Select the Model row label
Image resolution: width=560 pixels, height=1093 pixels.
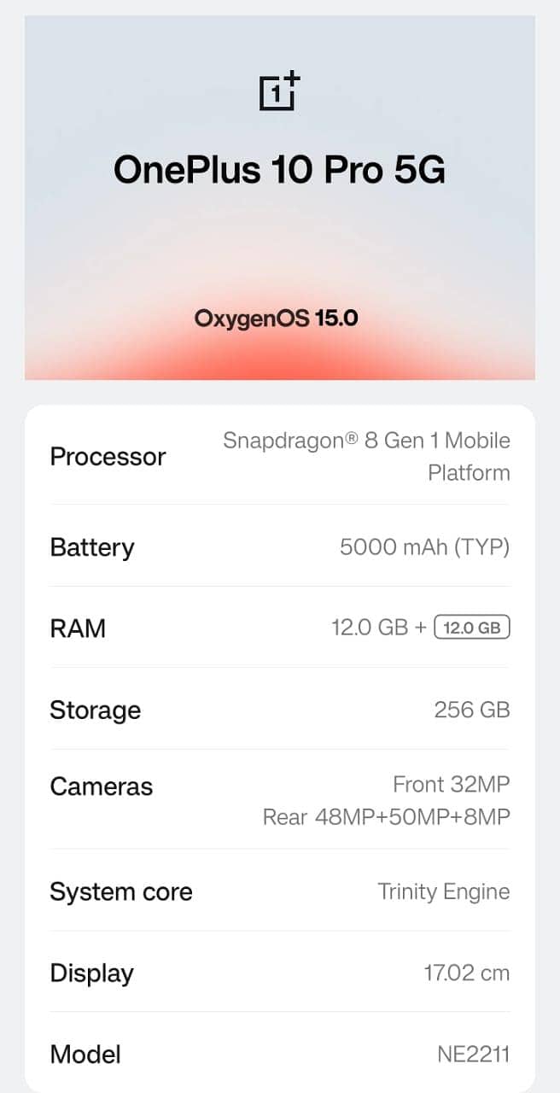click(85, 1054)
